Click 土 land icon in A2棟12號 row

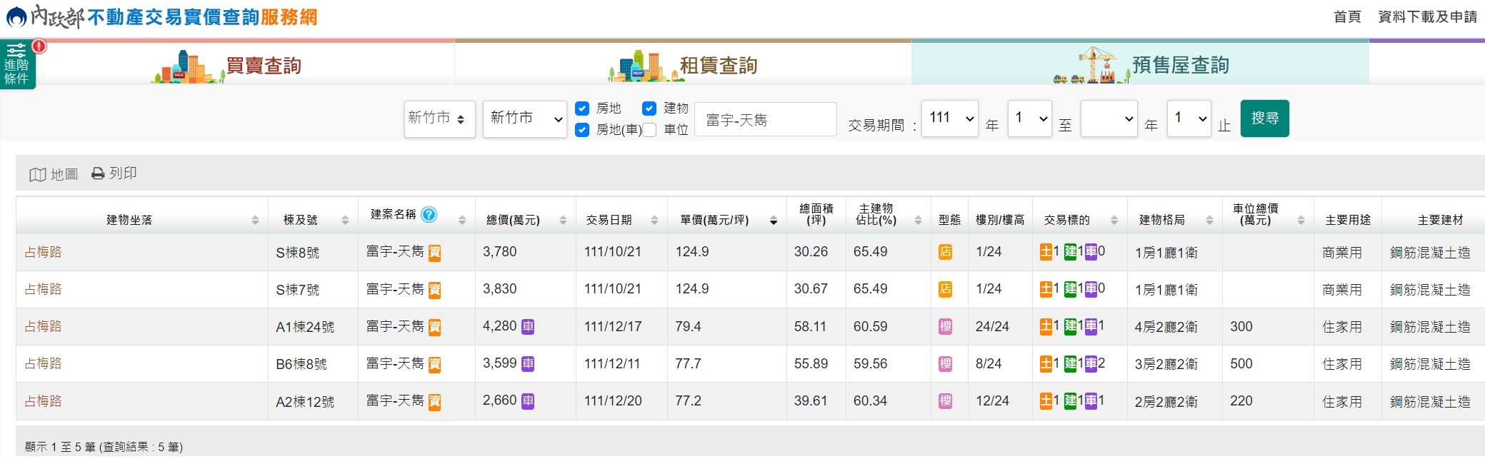click(x=1046, y=400)
